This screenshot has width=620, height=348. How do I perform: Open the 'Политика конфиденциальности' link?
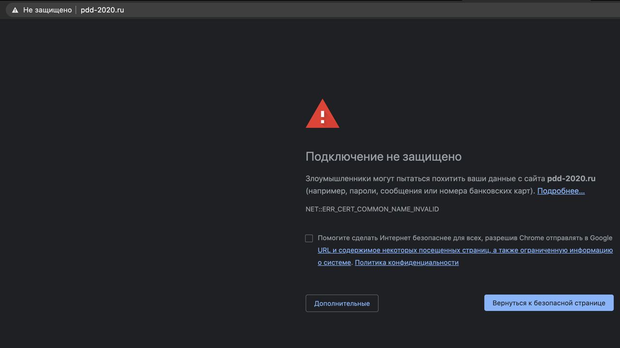406,262
